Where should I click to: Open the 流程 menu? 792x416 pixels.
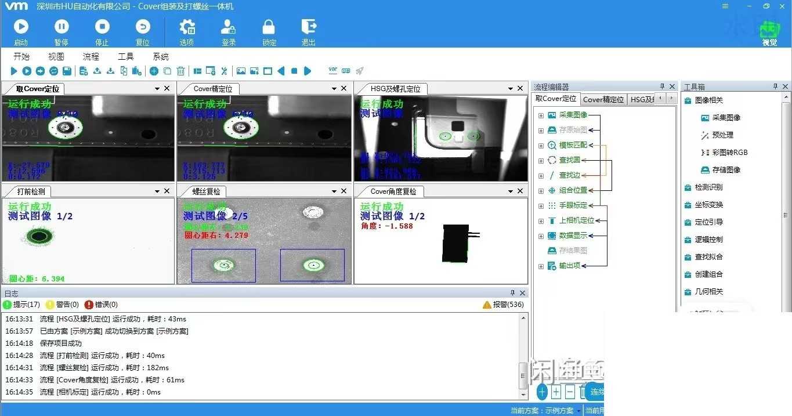pyautogui.click(x=91, y=56)
